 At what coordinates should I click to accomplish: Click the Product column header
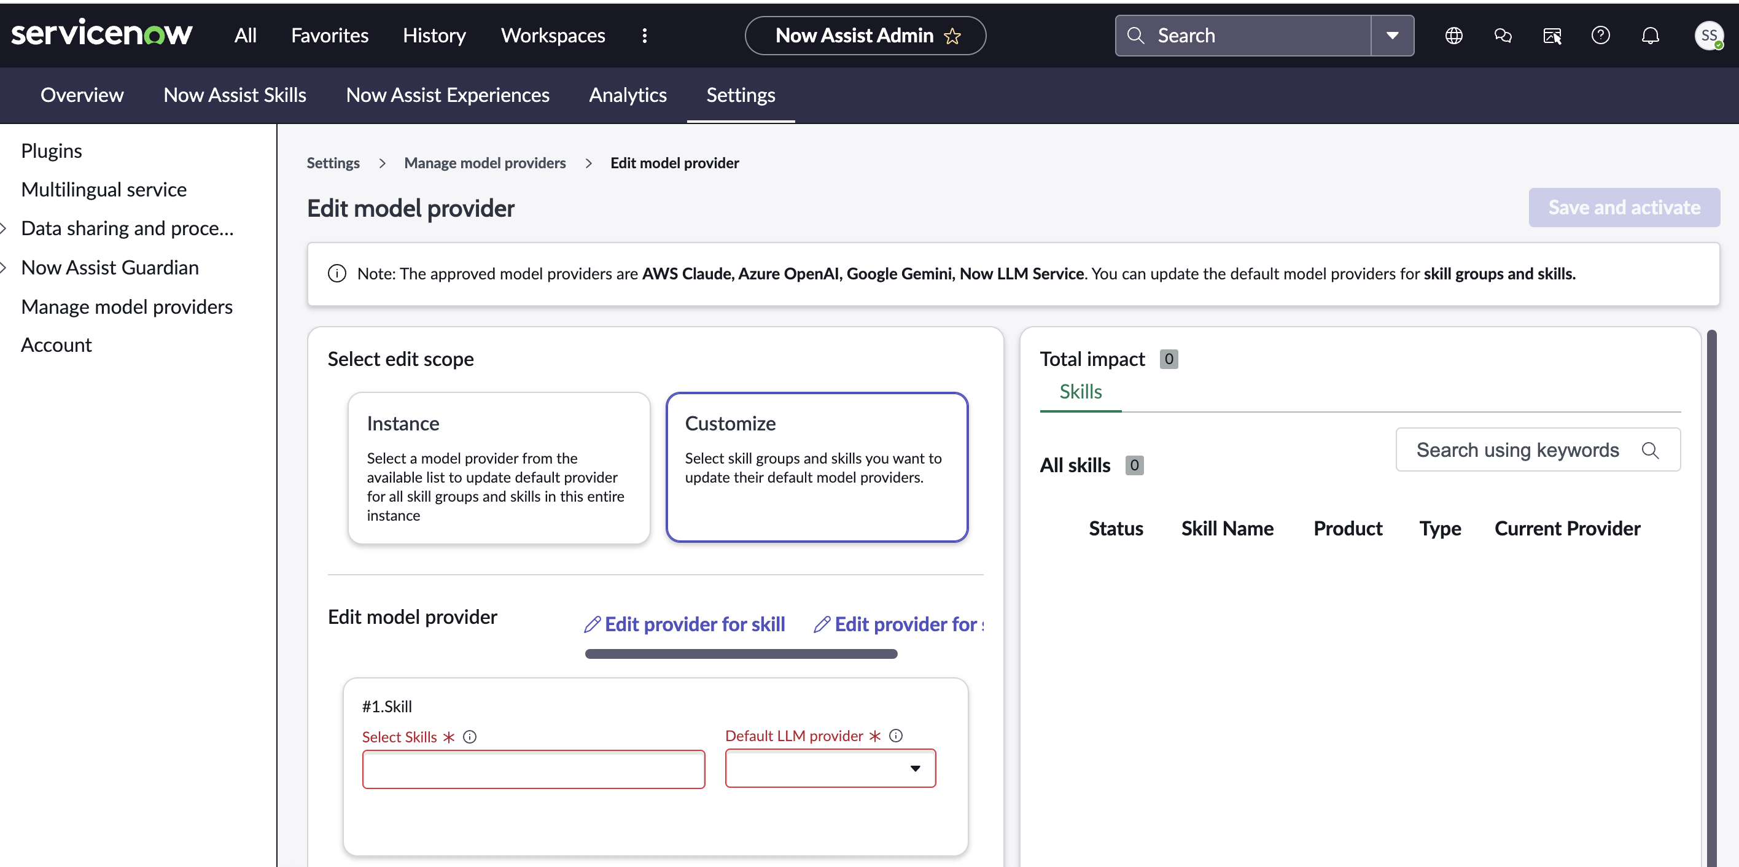(1347, 529)
